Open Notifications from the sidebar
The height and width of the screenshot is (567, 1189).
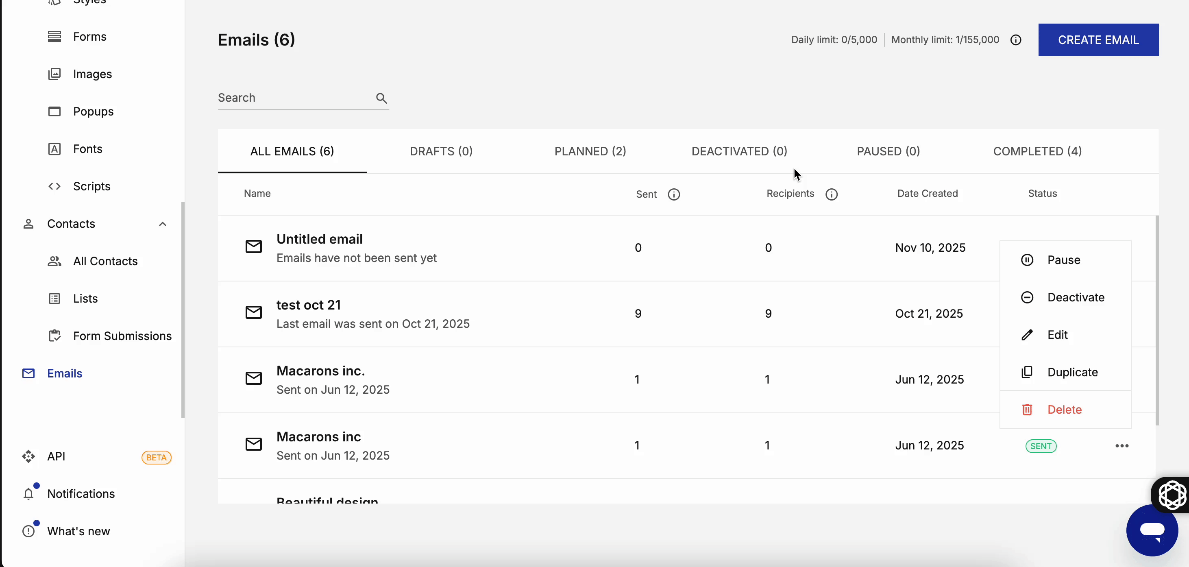pos(81,494)
